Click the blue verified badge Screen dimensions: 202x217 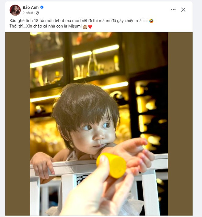42,7
